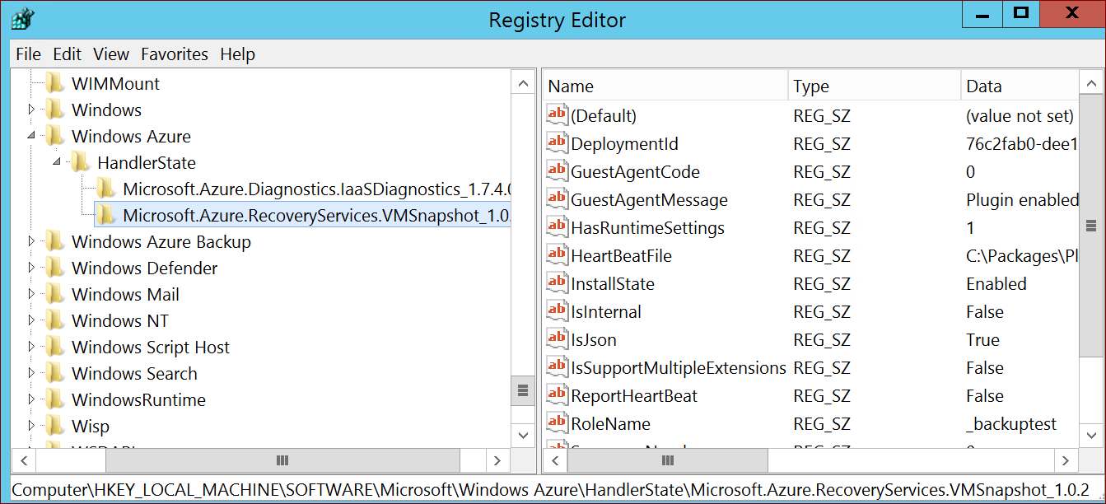Viewport: 1106px width, 504px height.
Task: Select the HandlerState folder icon
Action: point(81,163)
